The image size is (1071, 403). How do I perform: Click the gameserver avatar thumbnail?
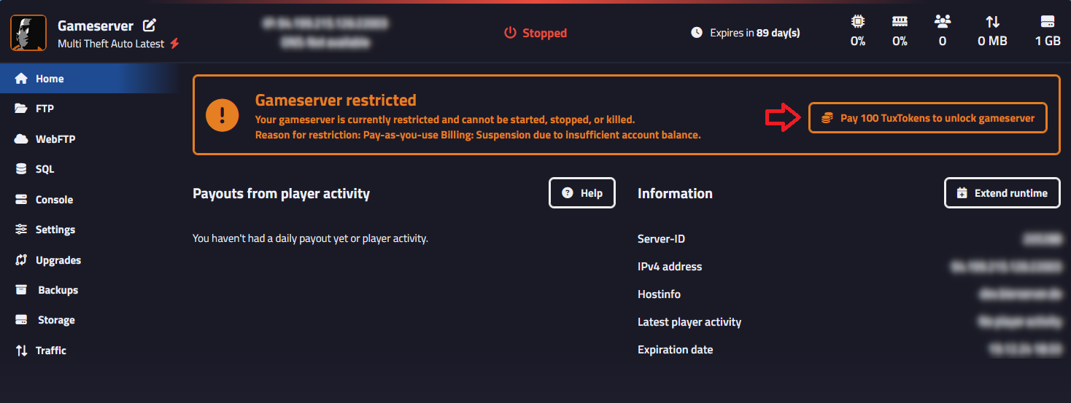pos(28,33)
